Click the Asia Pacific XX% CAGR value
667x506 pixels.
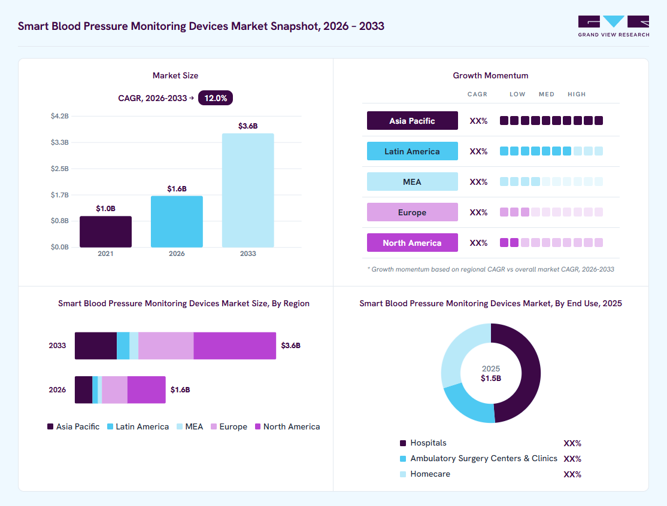pos(478,121)
